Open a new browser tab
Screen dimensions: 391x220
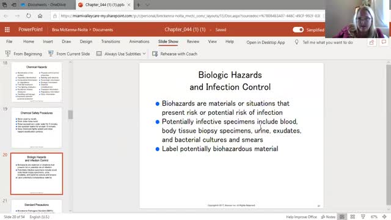(x=138, y=5)
